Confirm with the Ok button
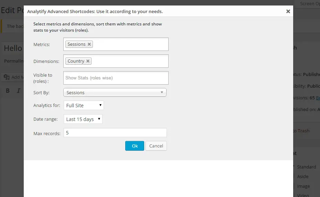The image size is (320, 197). [135, 146]
